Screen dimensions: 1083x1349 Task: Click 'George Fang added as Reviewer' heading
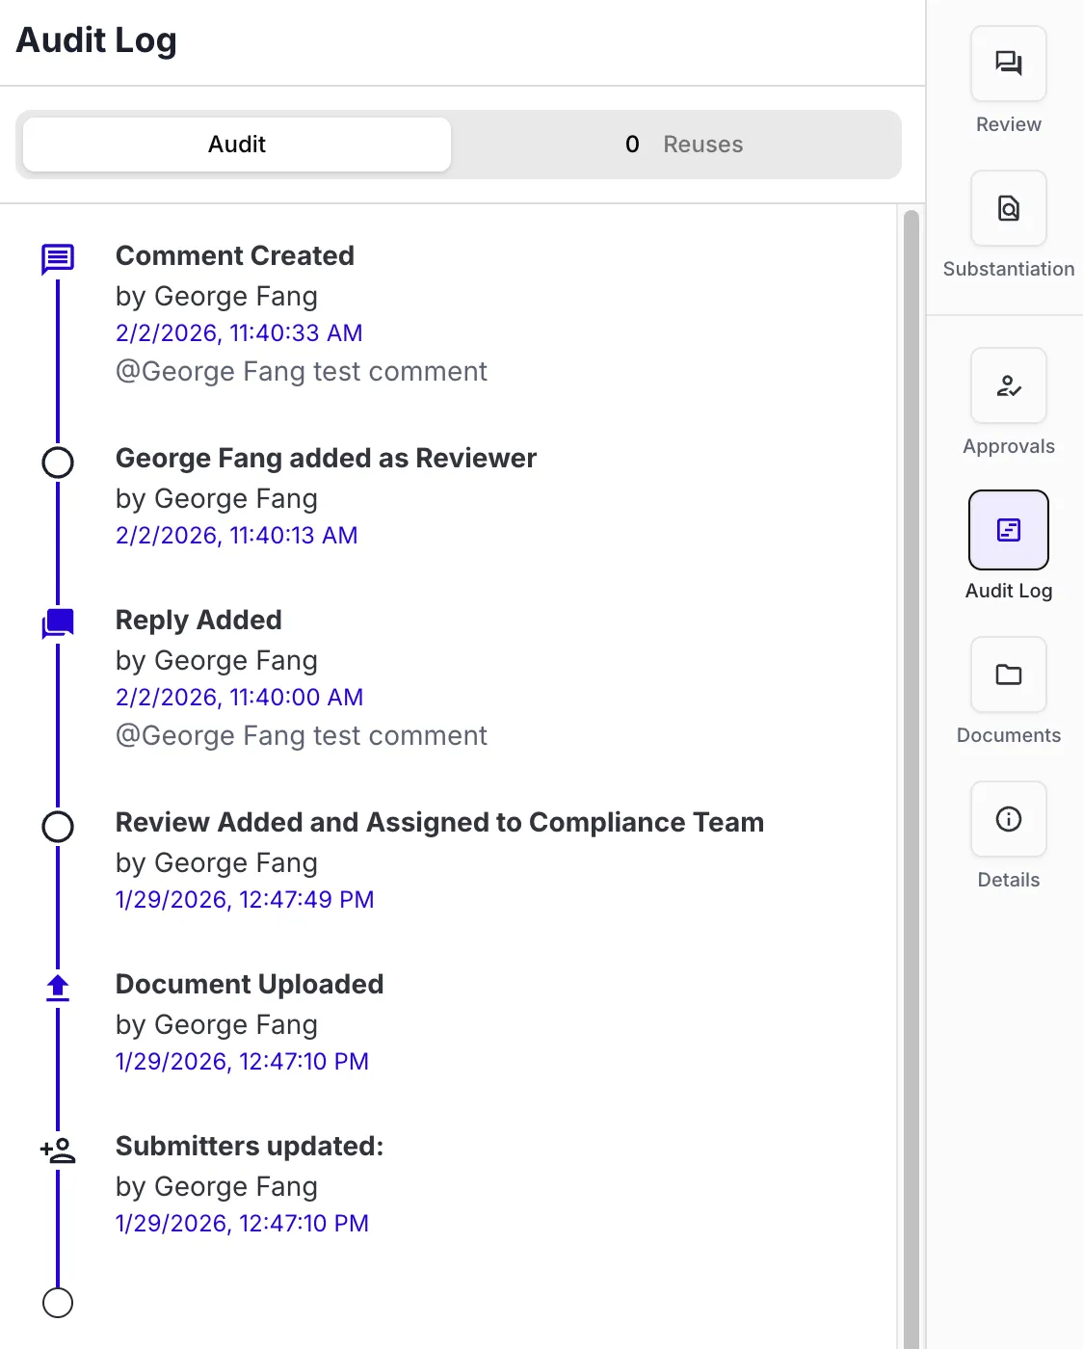(326, 458)
